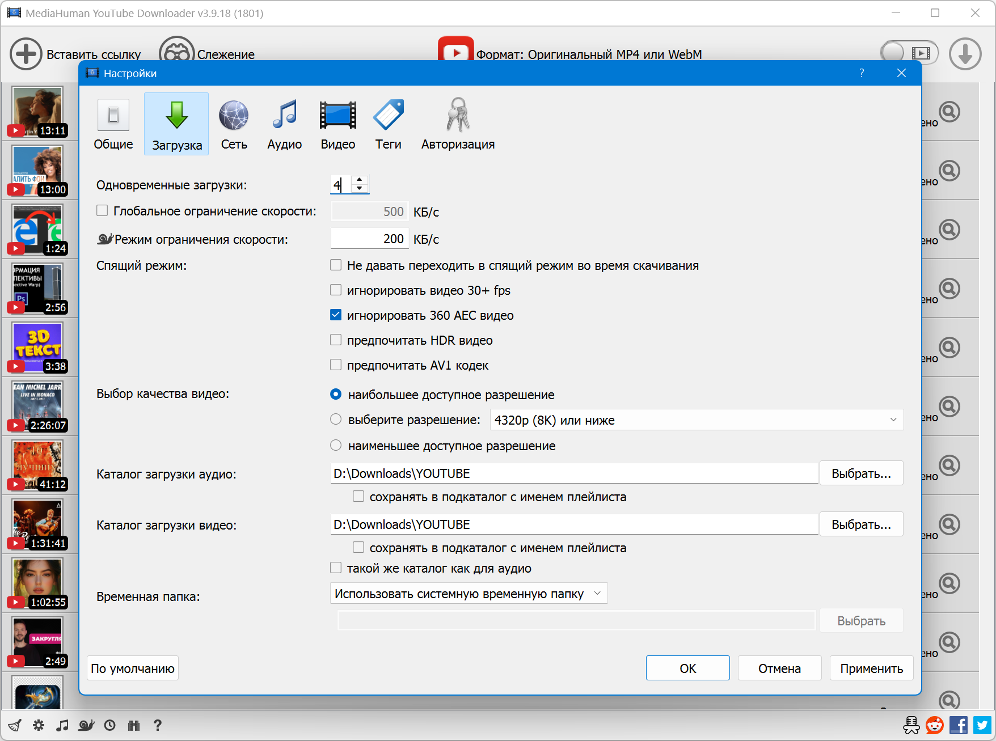
Task: Click the help question mark in Настройки title bar
Action: click(862, 73)
